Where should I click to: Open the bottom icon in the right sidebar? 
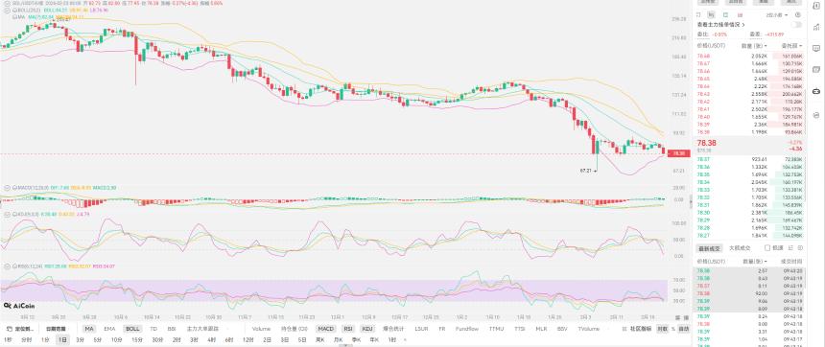[x=816, y=115]
